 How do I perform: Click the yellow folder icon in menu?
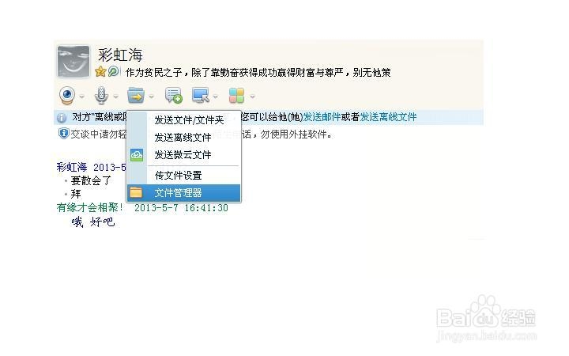(x=136, y=192)
